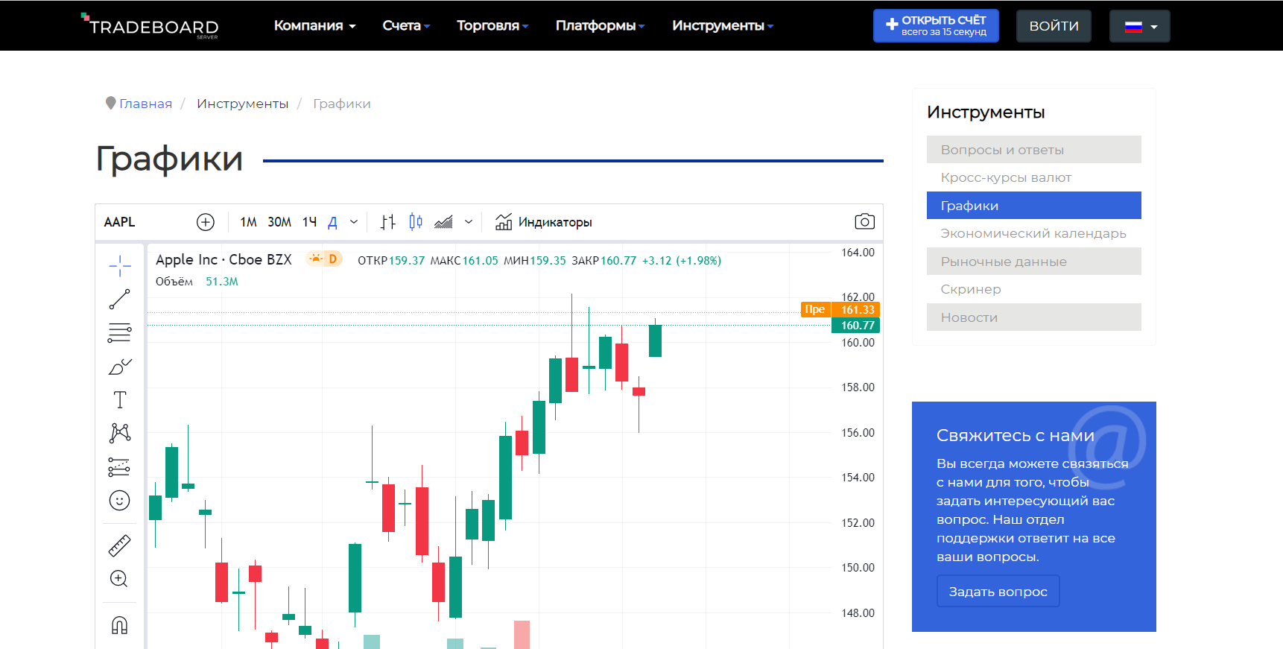
Task: Open the Платформы dropdown menu
Action: point(600,26)
